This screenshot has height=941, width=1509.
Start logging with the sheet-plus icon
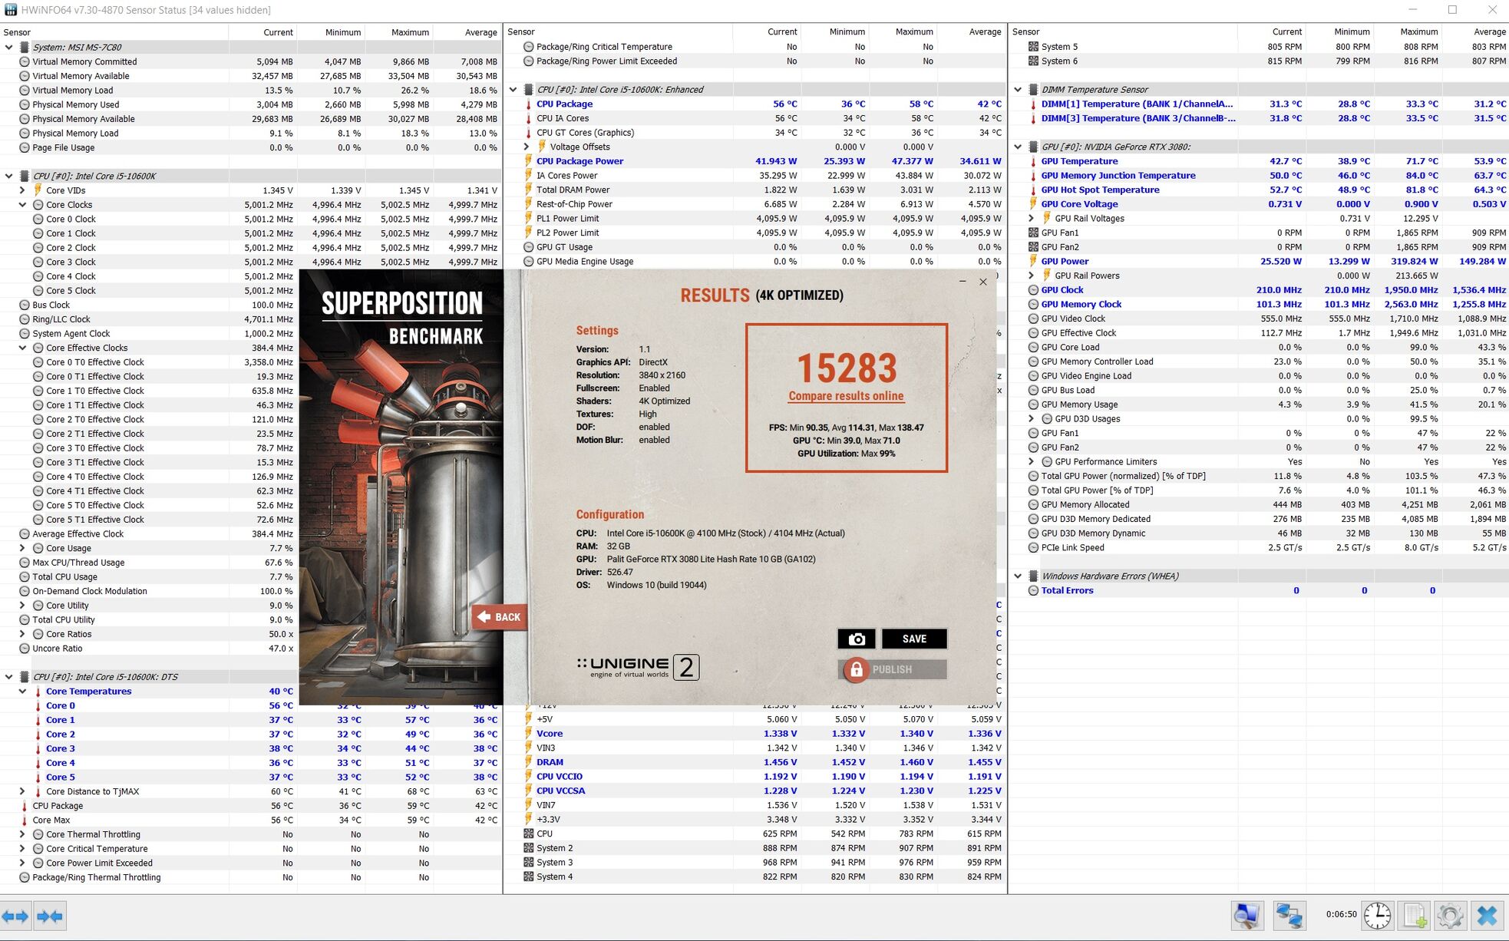click(x=1415, y=915)
